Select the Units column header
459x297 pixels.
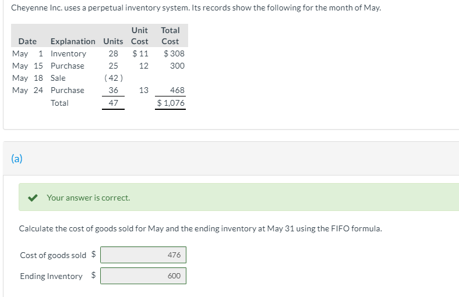pos(113,41)
